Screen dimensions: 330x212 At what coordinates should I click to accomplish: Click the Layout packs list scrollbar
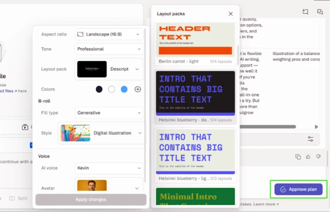(x=238, y=55)
